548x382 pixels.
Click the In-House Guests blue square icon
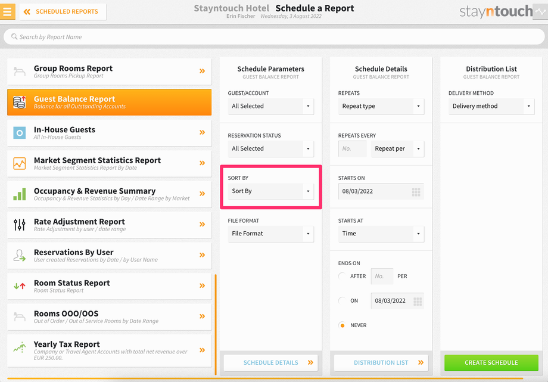click(20, 133)
